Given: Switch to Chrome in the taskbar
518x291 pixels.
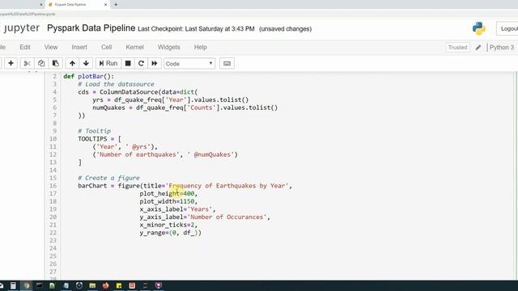Looking at the screenshot, I should tap(27, 285).
